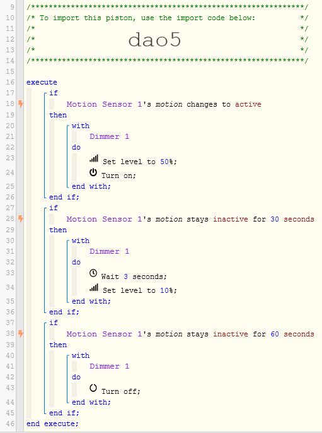Image resolution: width=322 pixels, height=433 pixels.
Task: Click the signal bars icon next to Set level to 50%
Action: pos(94,158)
